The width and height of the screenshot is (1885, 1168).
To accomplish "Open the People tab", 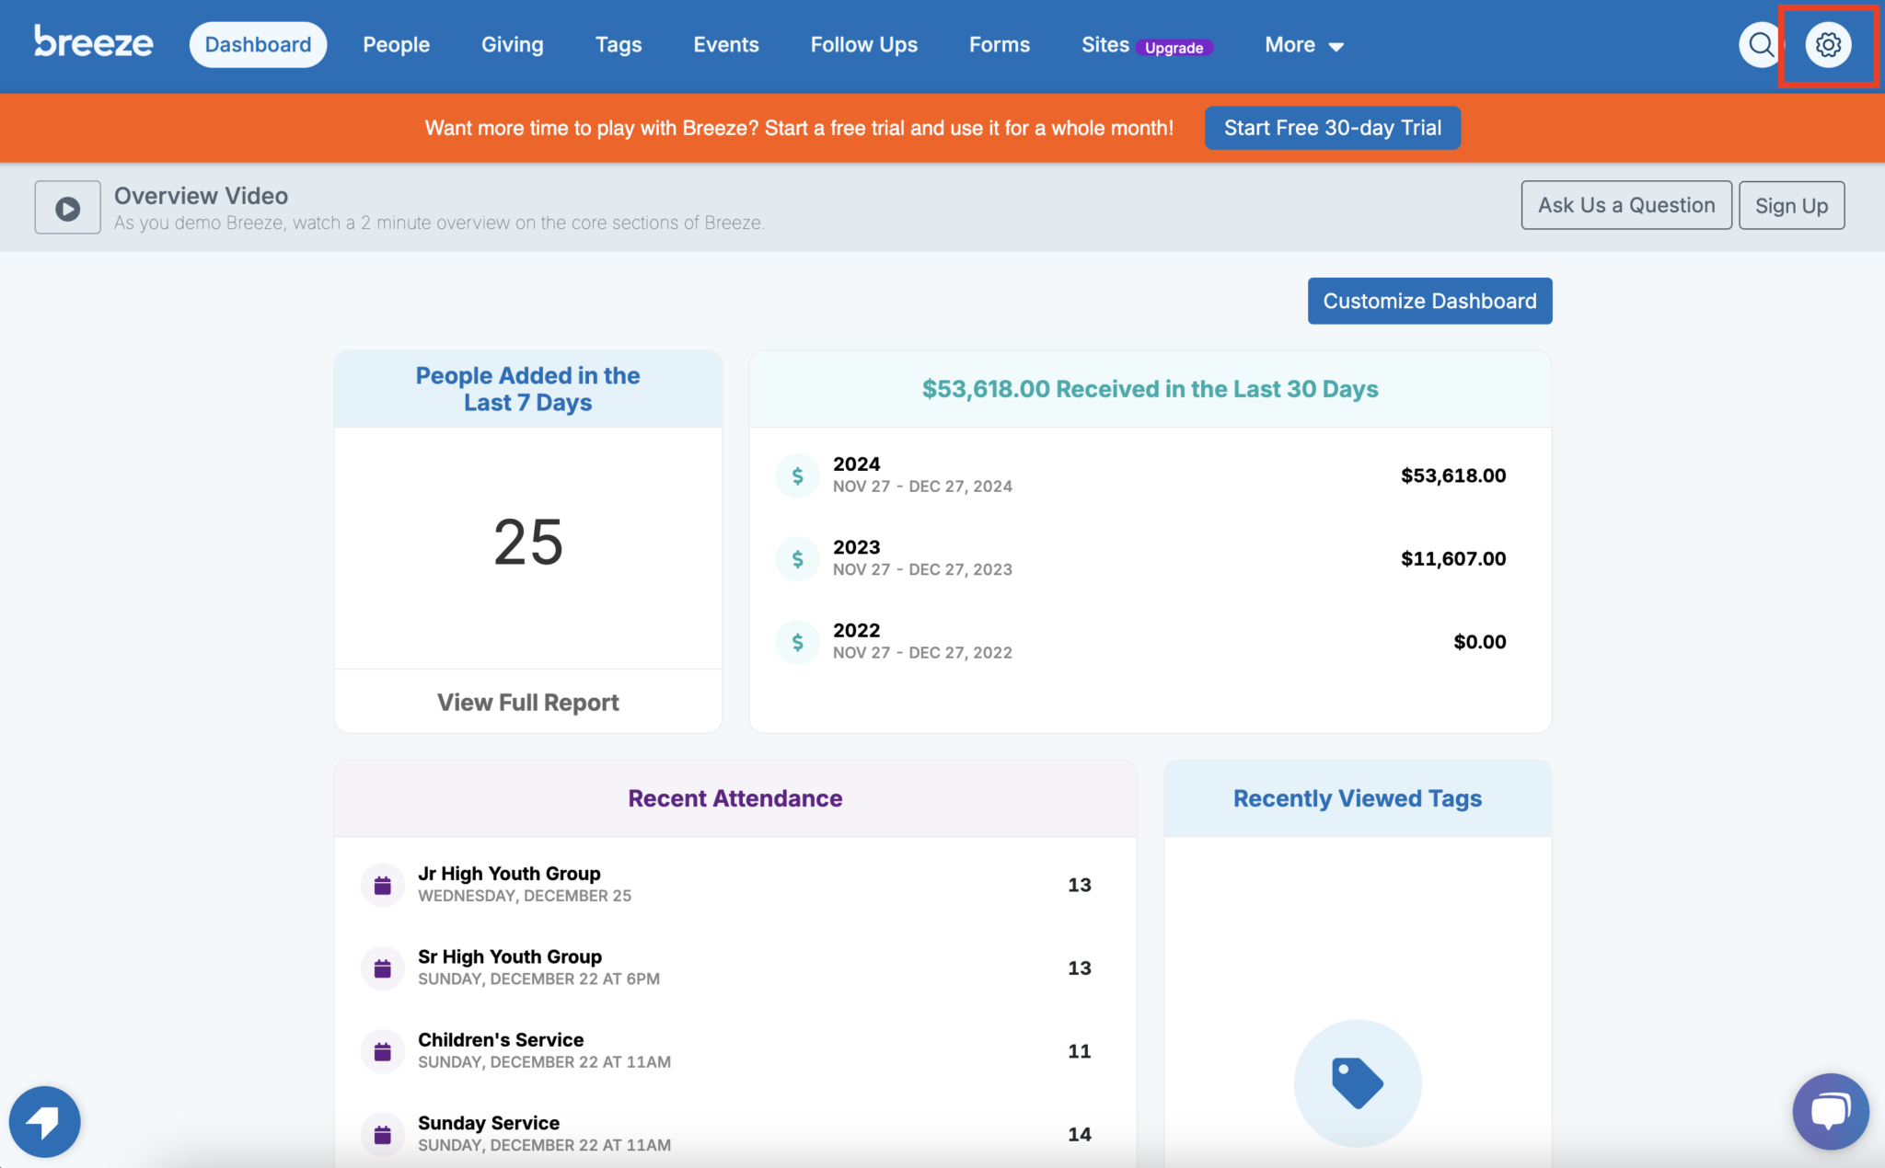I will 396,45.
